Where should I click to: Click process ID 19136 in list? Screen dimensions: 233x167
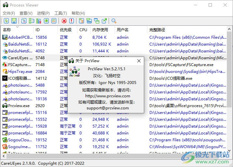(x=41, y=99)
